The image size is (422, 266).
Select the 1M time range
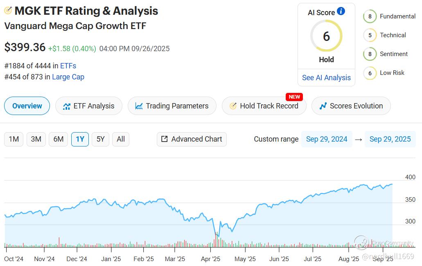[14, 139]
